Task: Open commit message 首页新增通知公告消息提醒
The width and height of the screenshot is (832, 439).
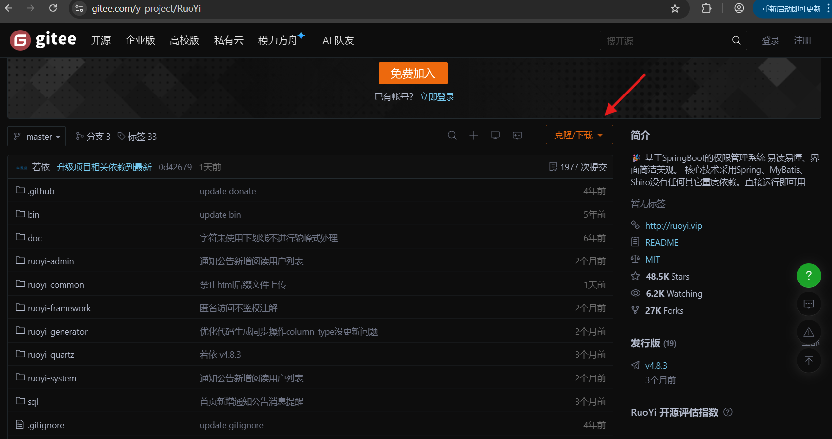Action: [252, 401]
